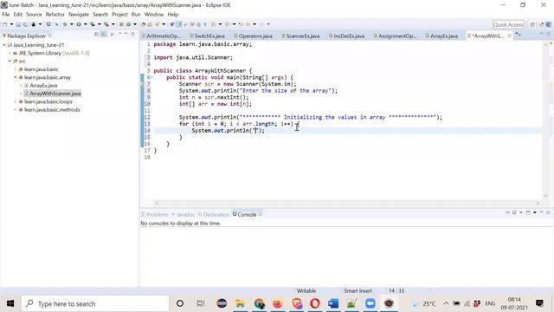Open Package Explorer view menu triangle
554x312 pixels.
click(x=112, y=35)
